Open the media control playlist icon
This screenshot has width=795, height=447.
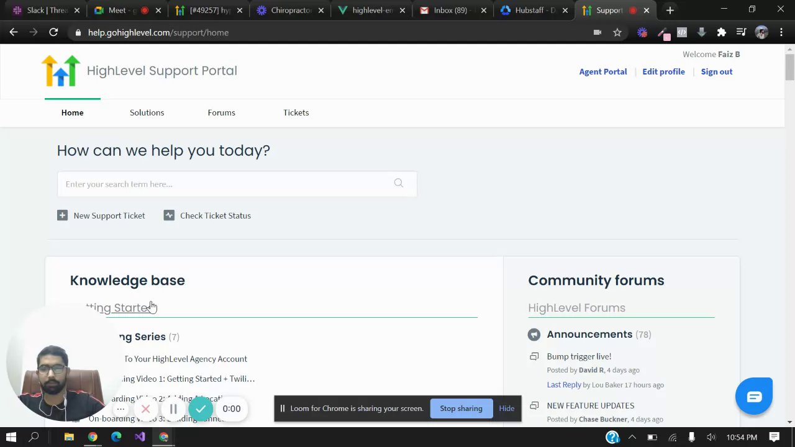[741, 32]
